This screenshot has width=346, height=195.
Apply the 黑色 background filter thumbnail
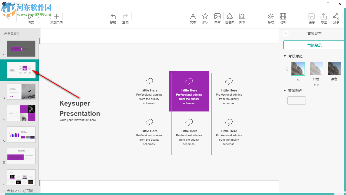point(334,69)
